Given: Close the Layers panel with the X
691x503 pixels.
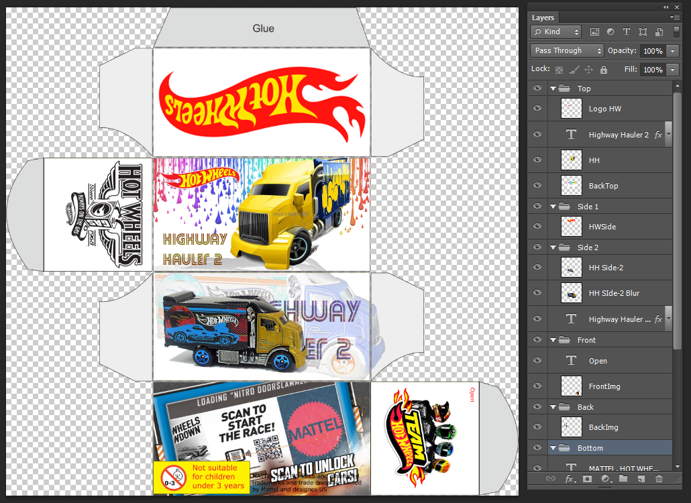Looking at the screenshot, I should 676,7.
